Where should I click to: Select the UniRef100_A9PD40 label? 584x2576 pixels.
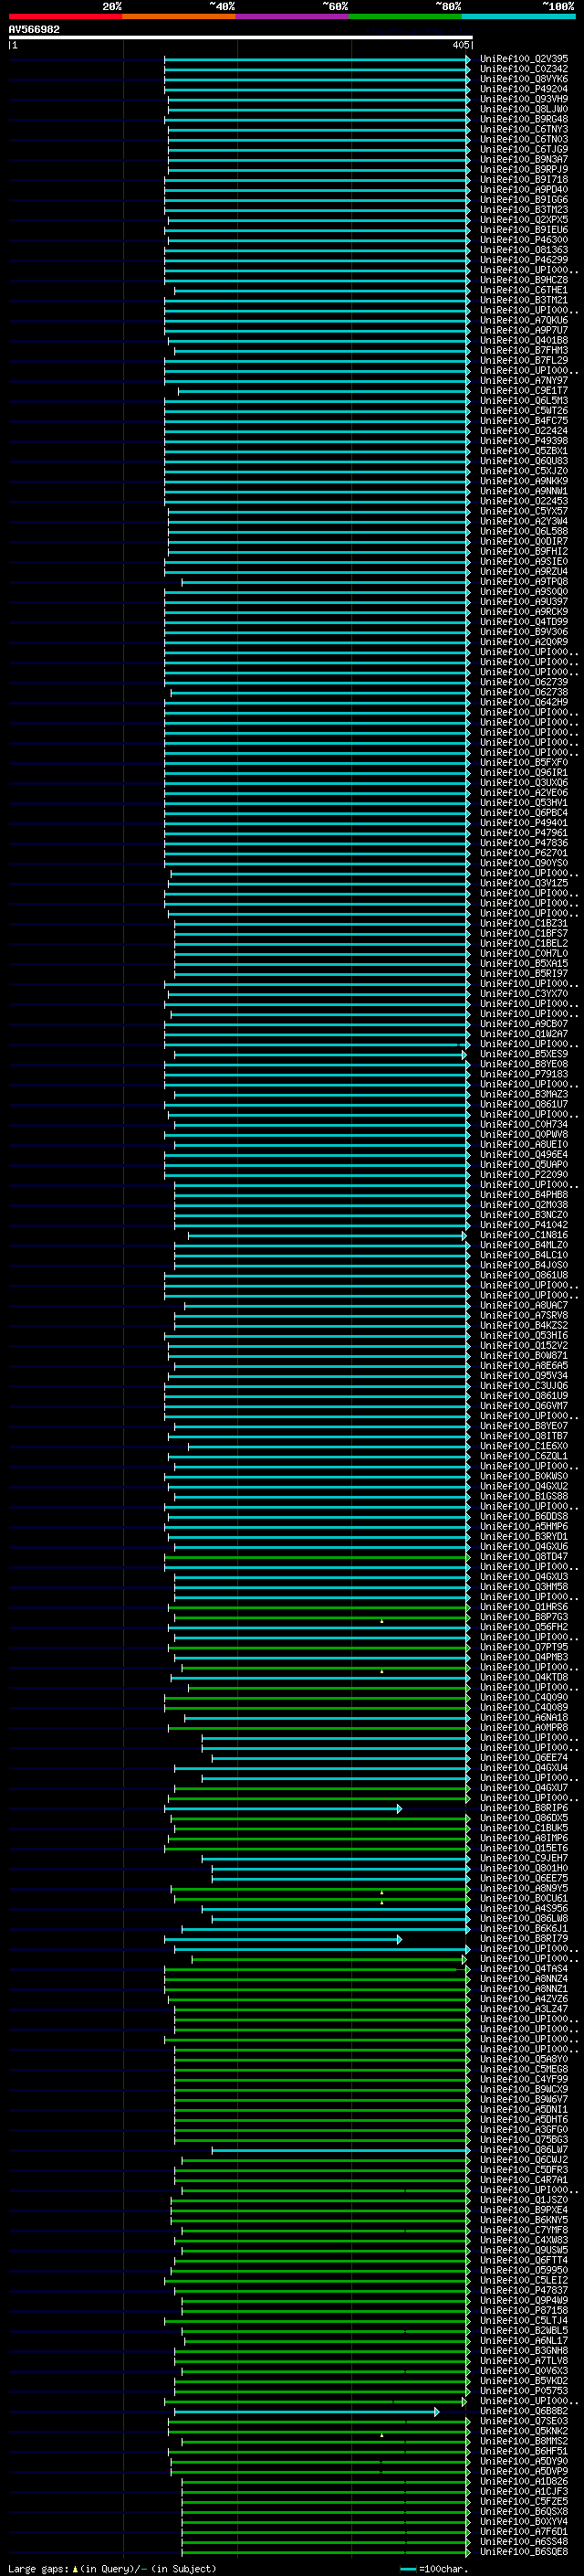[x=524, y=190]
